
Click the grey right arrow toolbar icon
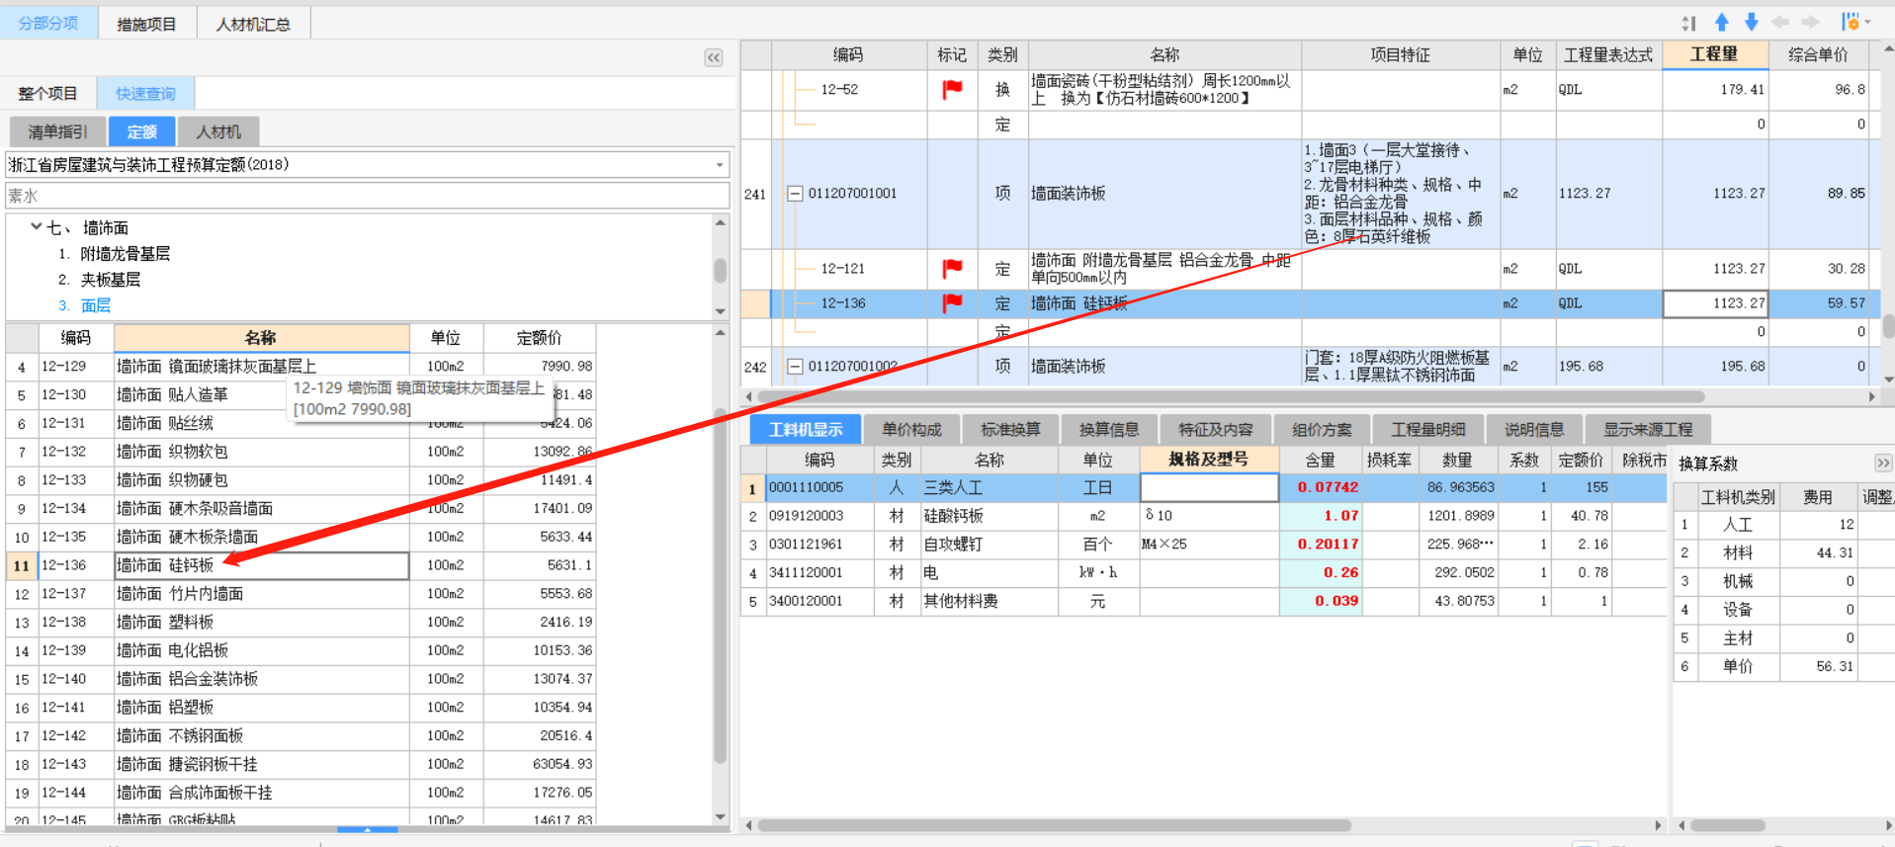click(1810, 22)
